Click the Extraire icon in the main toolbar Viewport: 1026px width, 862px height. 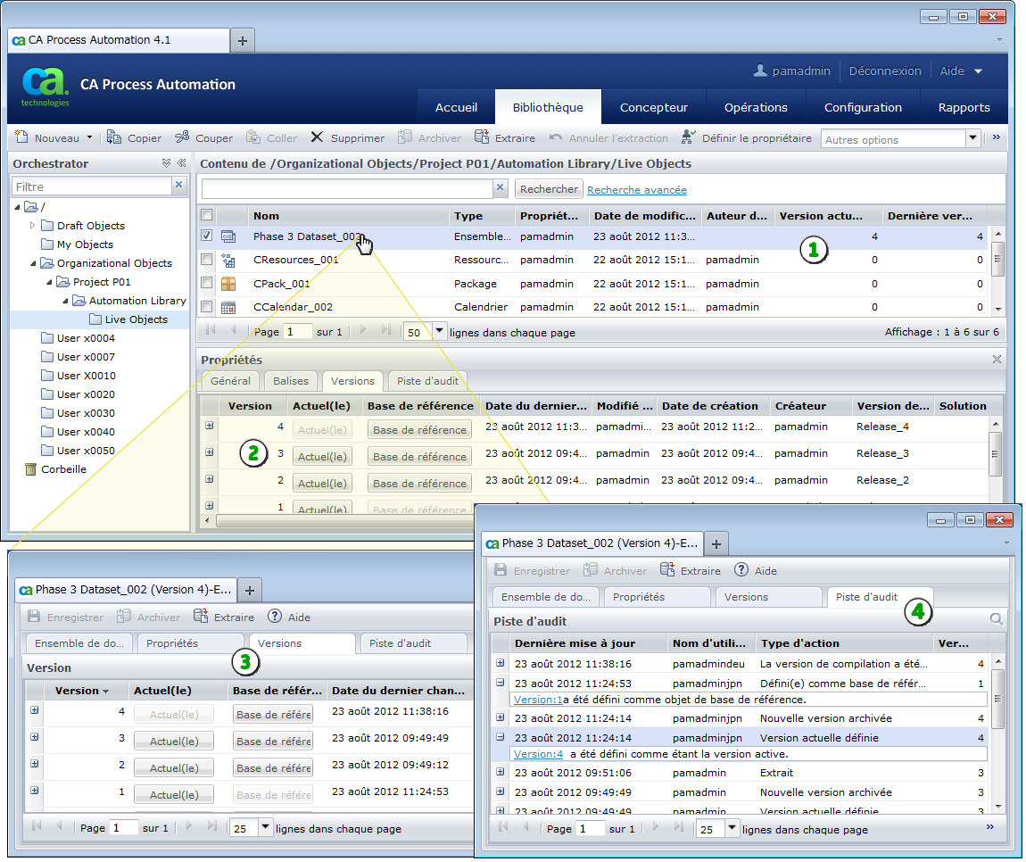483,137
